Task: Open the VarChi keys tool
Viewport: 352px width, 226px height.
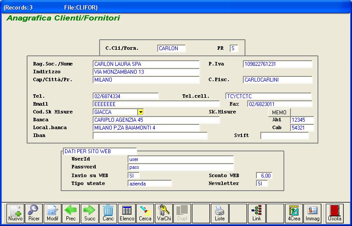Action: pyautogui.click(x=164, y=213)
